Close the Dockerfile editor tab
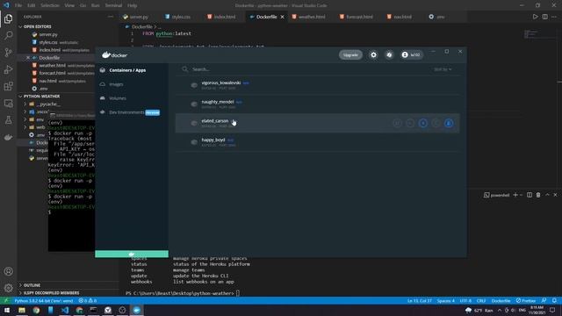The image size is (562, 316). tap(283, 17)
